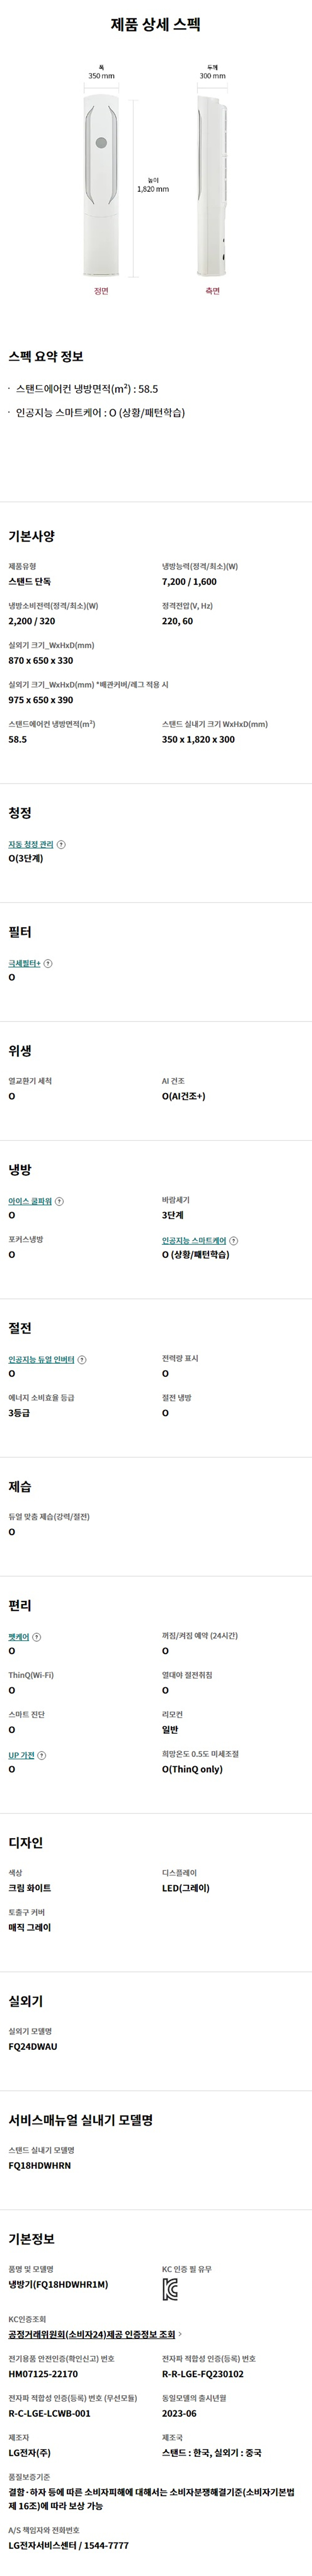
Task: Open the 자동 청정 관리 link
Action: point(31,844)
